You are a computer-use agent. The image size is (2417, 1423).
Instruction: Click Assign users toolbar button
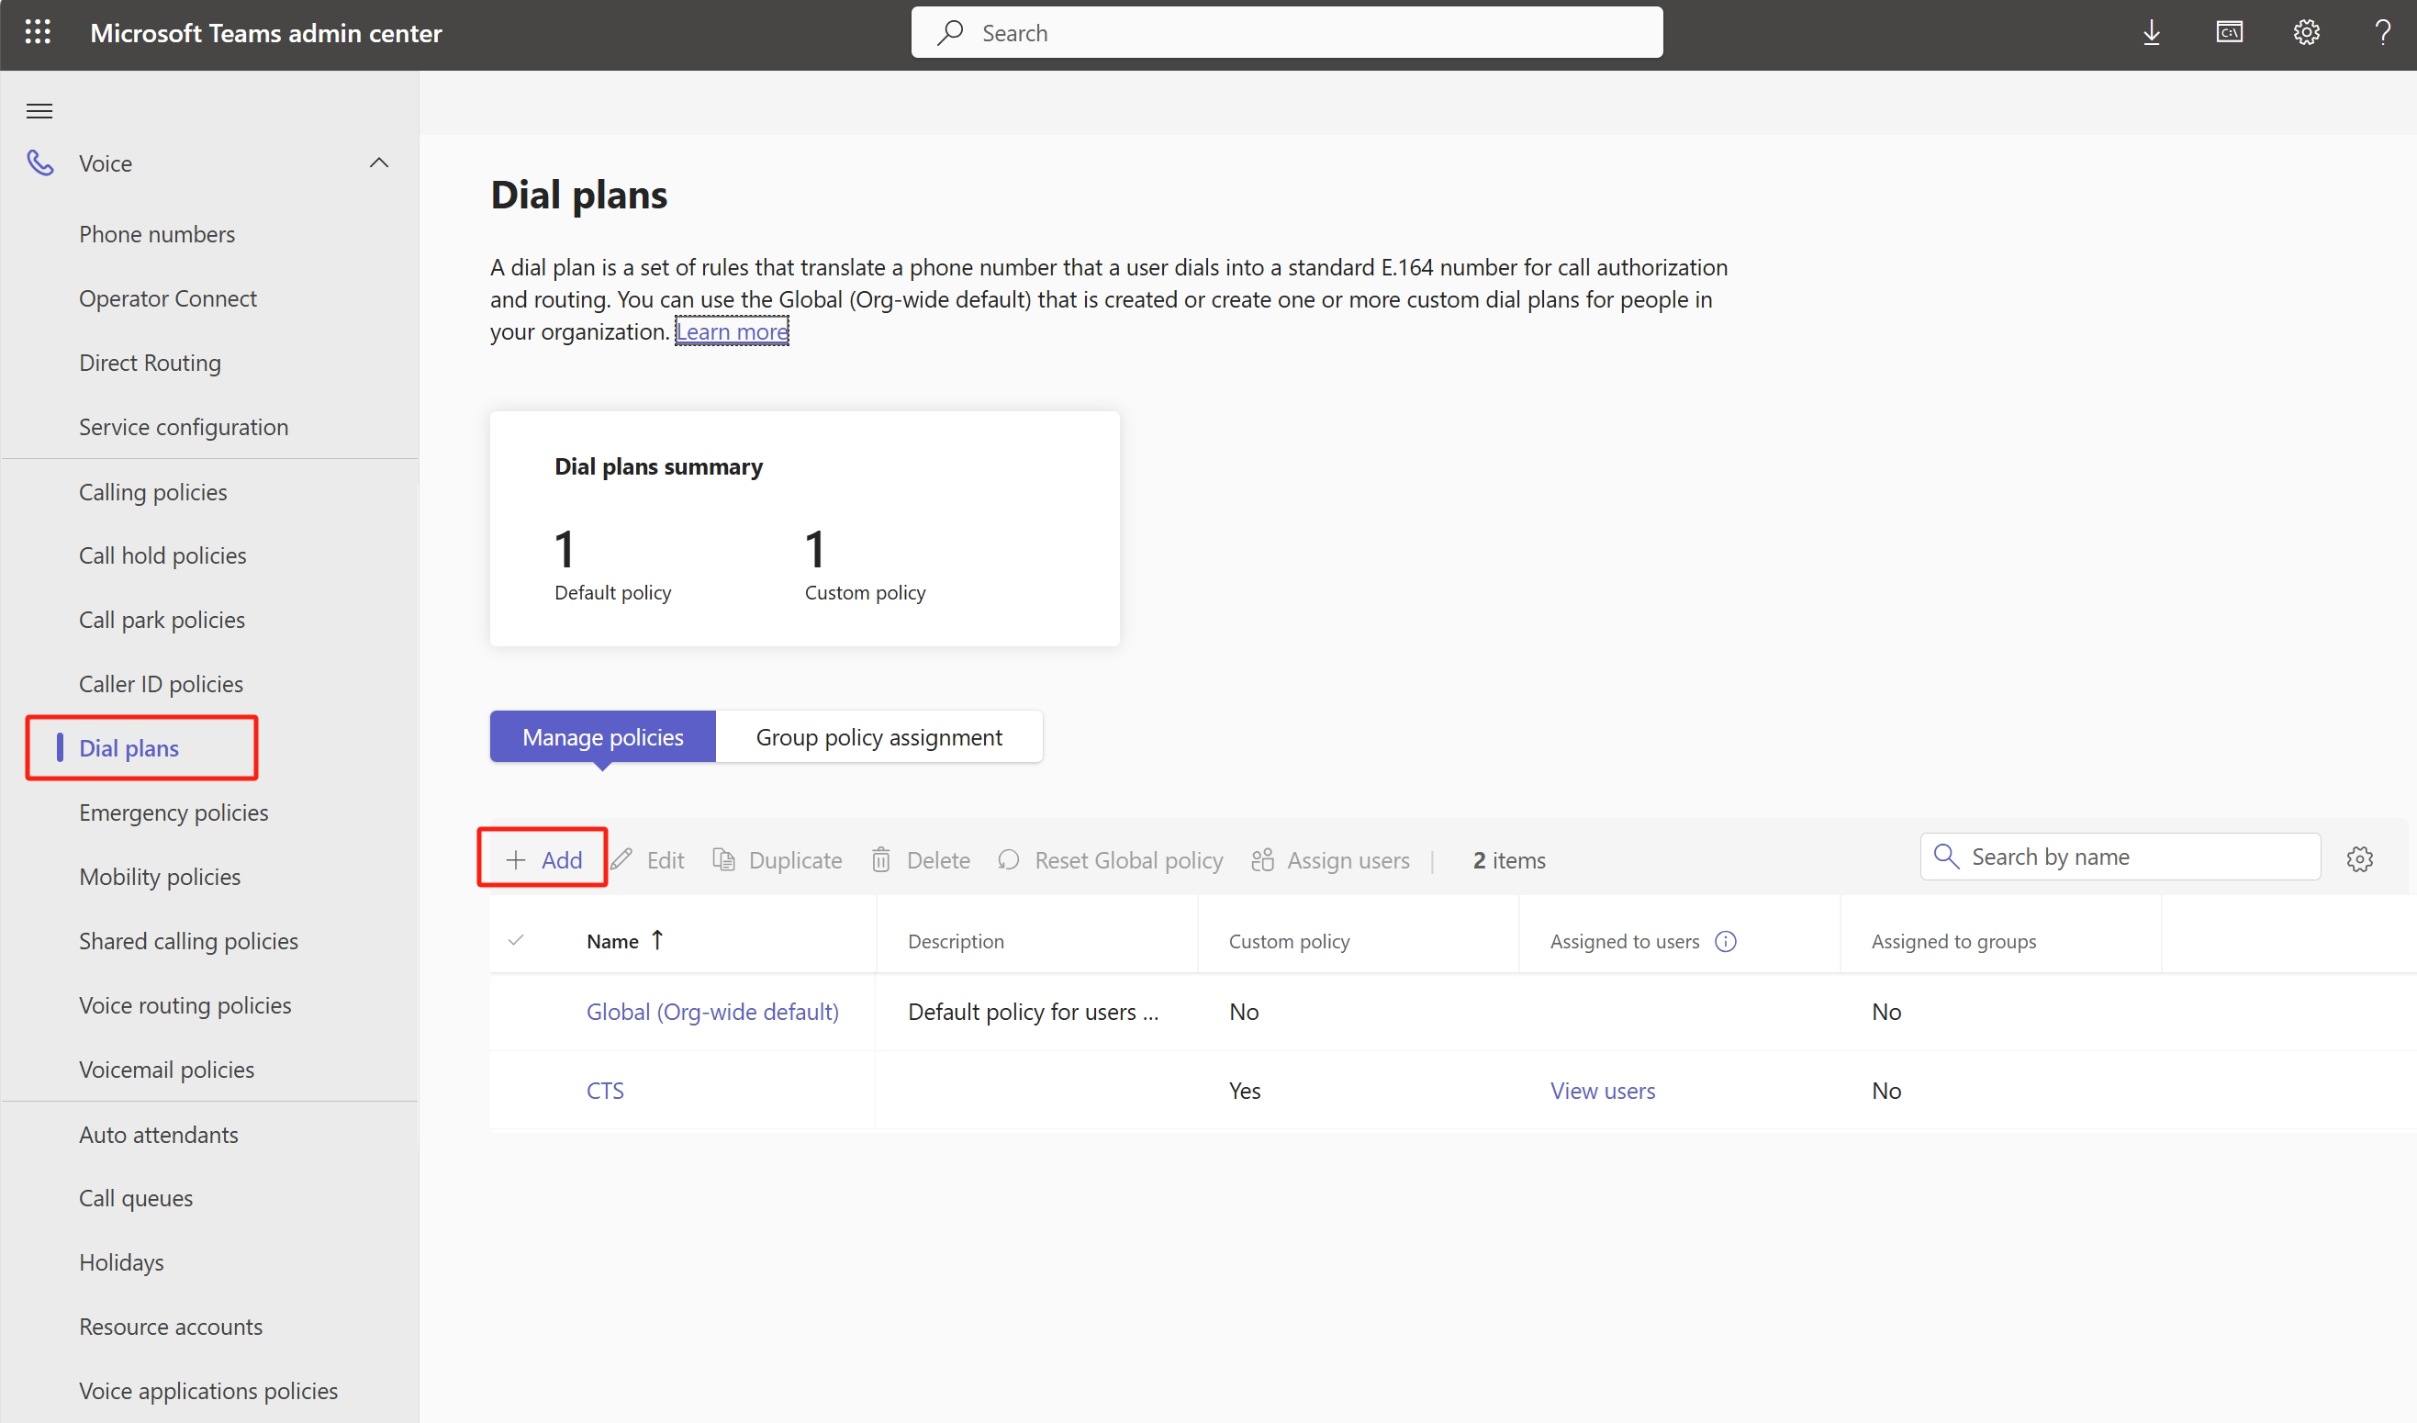pyautogui.click(x=1330, y=859)
